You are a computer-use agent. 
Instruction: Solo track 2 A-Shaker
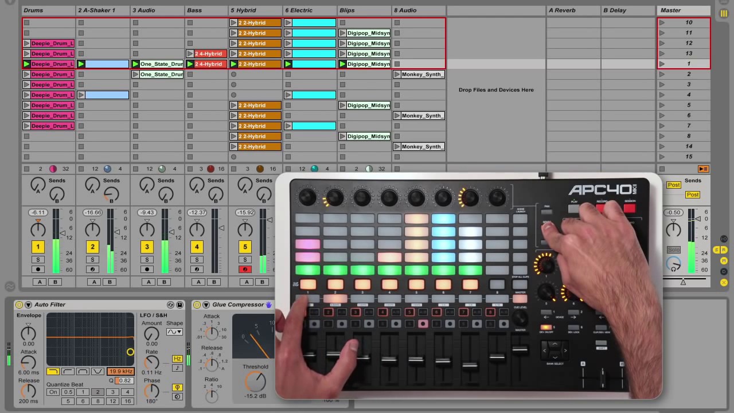[x=92, y=260]
